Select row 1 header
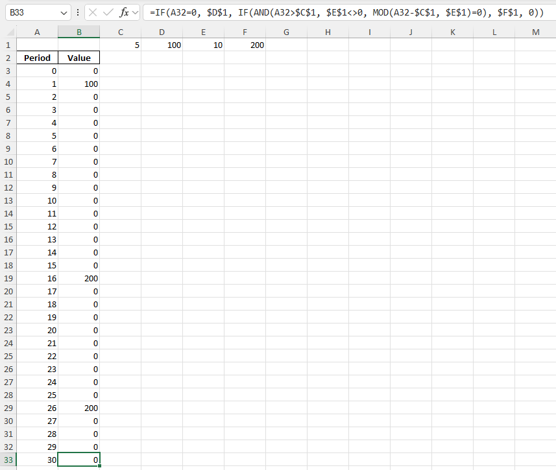 click(8, 45)
